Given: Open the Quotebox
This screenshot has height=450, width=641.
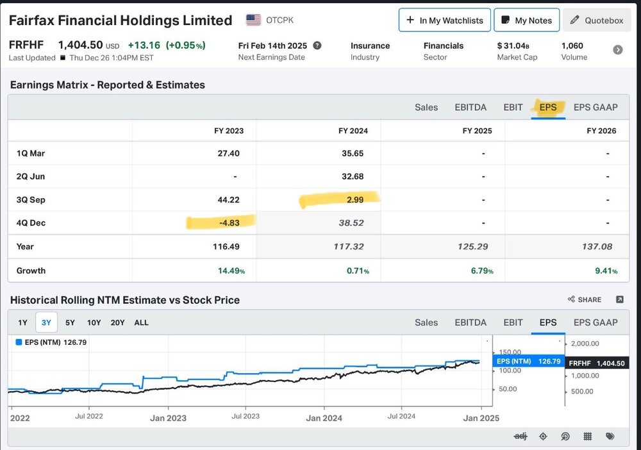Looking at the screenshot, I should pos(597,20).
